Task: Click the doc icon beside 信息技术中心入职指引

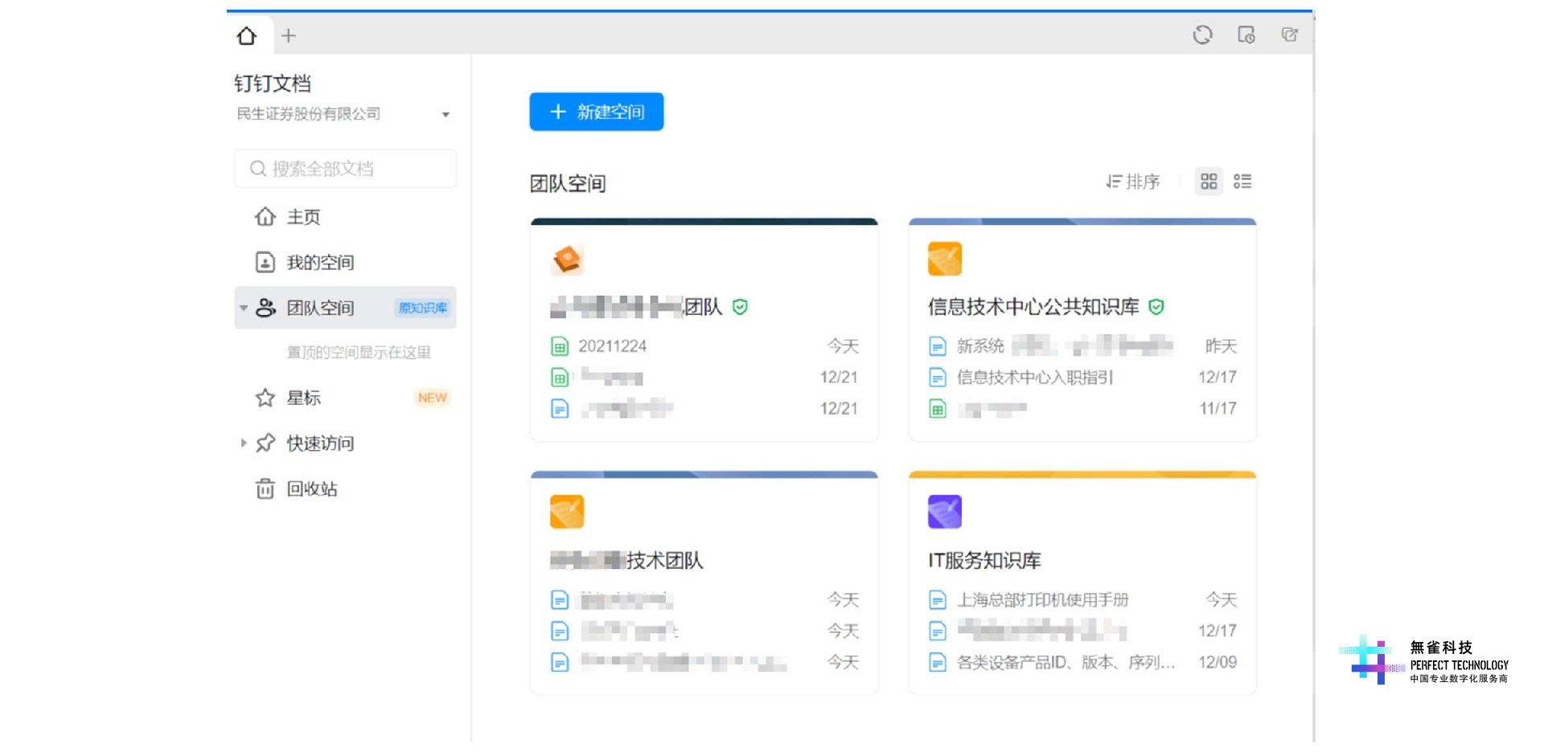Action: click(x=938, y=378)
